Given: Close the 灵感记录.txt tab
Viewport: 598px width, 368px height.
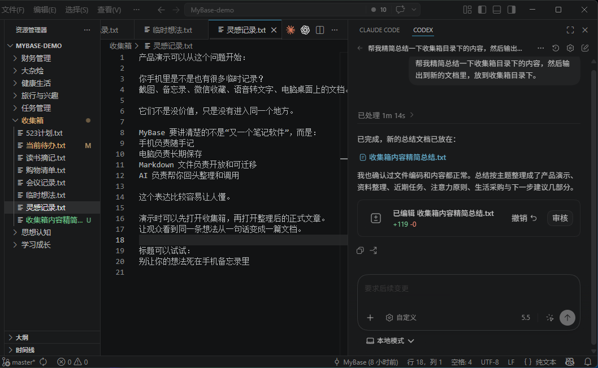Looking at the screenshot, I should [x=274, y=30].
